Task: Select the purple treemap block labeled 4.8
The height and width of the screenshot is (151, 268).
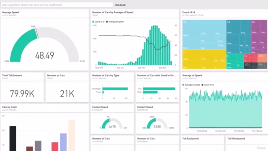Action: pos(259,37)
